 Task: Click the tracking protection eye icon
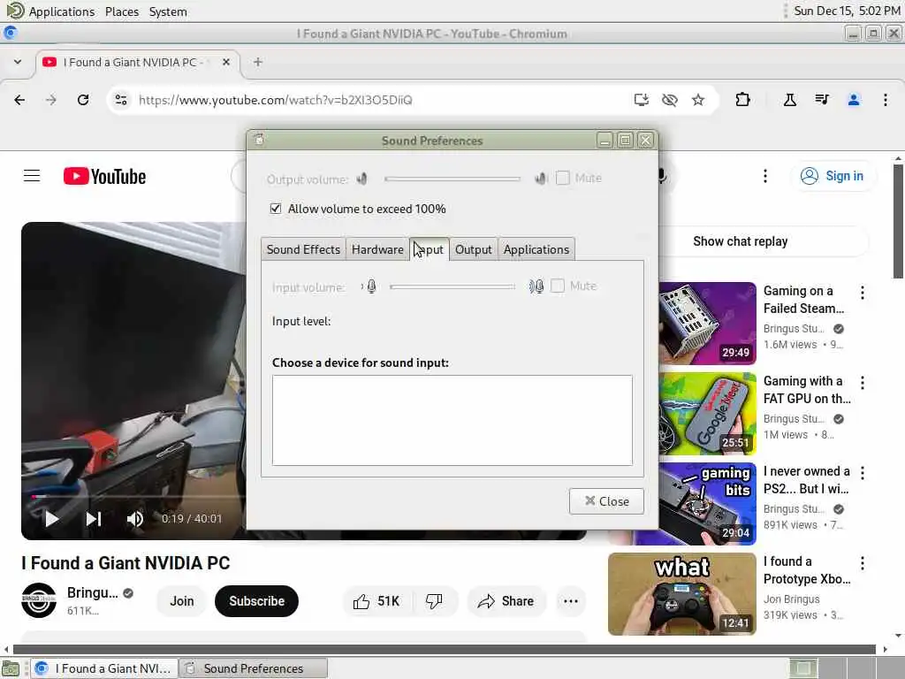670,100
